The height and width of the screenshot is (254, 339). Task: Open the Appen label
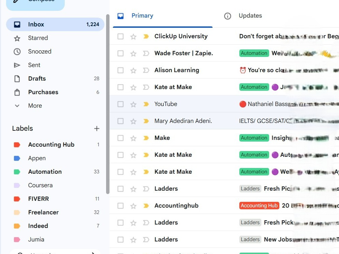(55, 158)
